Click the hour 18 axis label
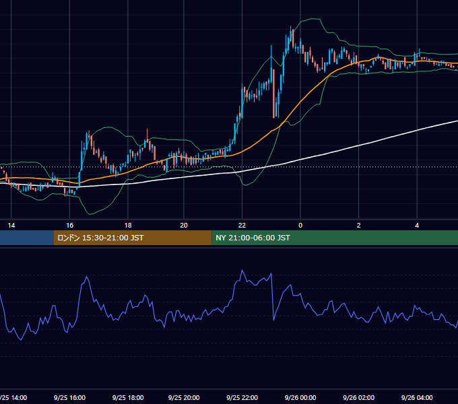 point(128,226)
